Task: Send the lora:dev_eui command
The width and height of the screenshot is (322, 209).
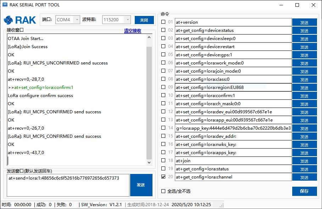Action: point(304,112)
